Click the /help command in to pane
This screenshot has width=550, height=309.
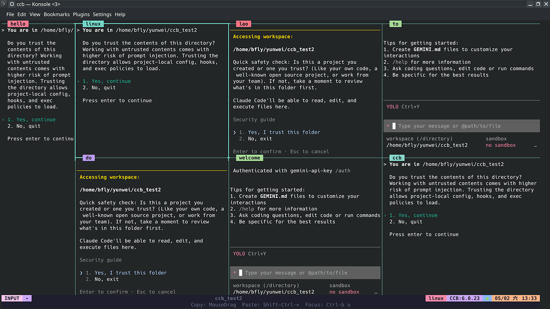pos(400,62)
